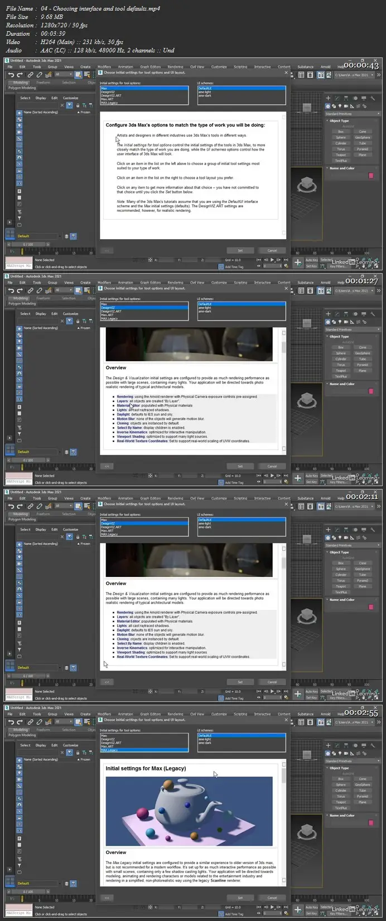Select DesignVIZ.ART in the 00:00:43 frame list
Image resolution: width=386 pixels, height=921 pixels.
pos(144,96)
